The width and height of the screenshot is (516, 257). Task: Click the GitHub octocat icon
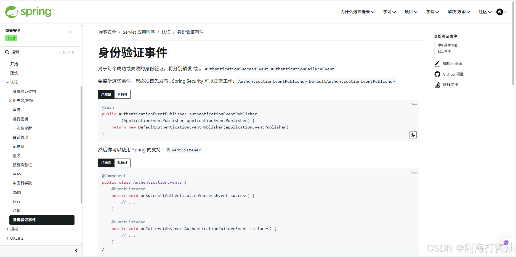point(437,74)
